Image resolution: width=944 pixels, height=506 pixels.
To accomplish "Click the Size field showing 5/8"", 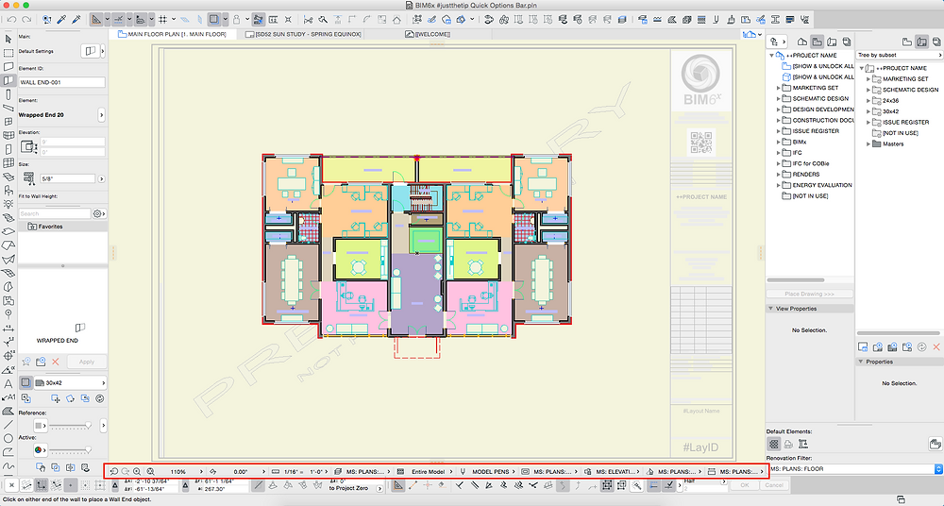I will click(67, 178).
